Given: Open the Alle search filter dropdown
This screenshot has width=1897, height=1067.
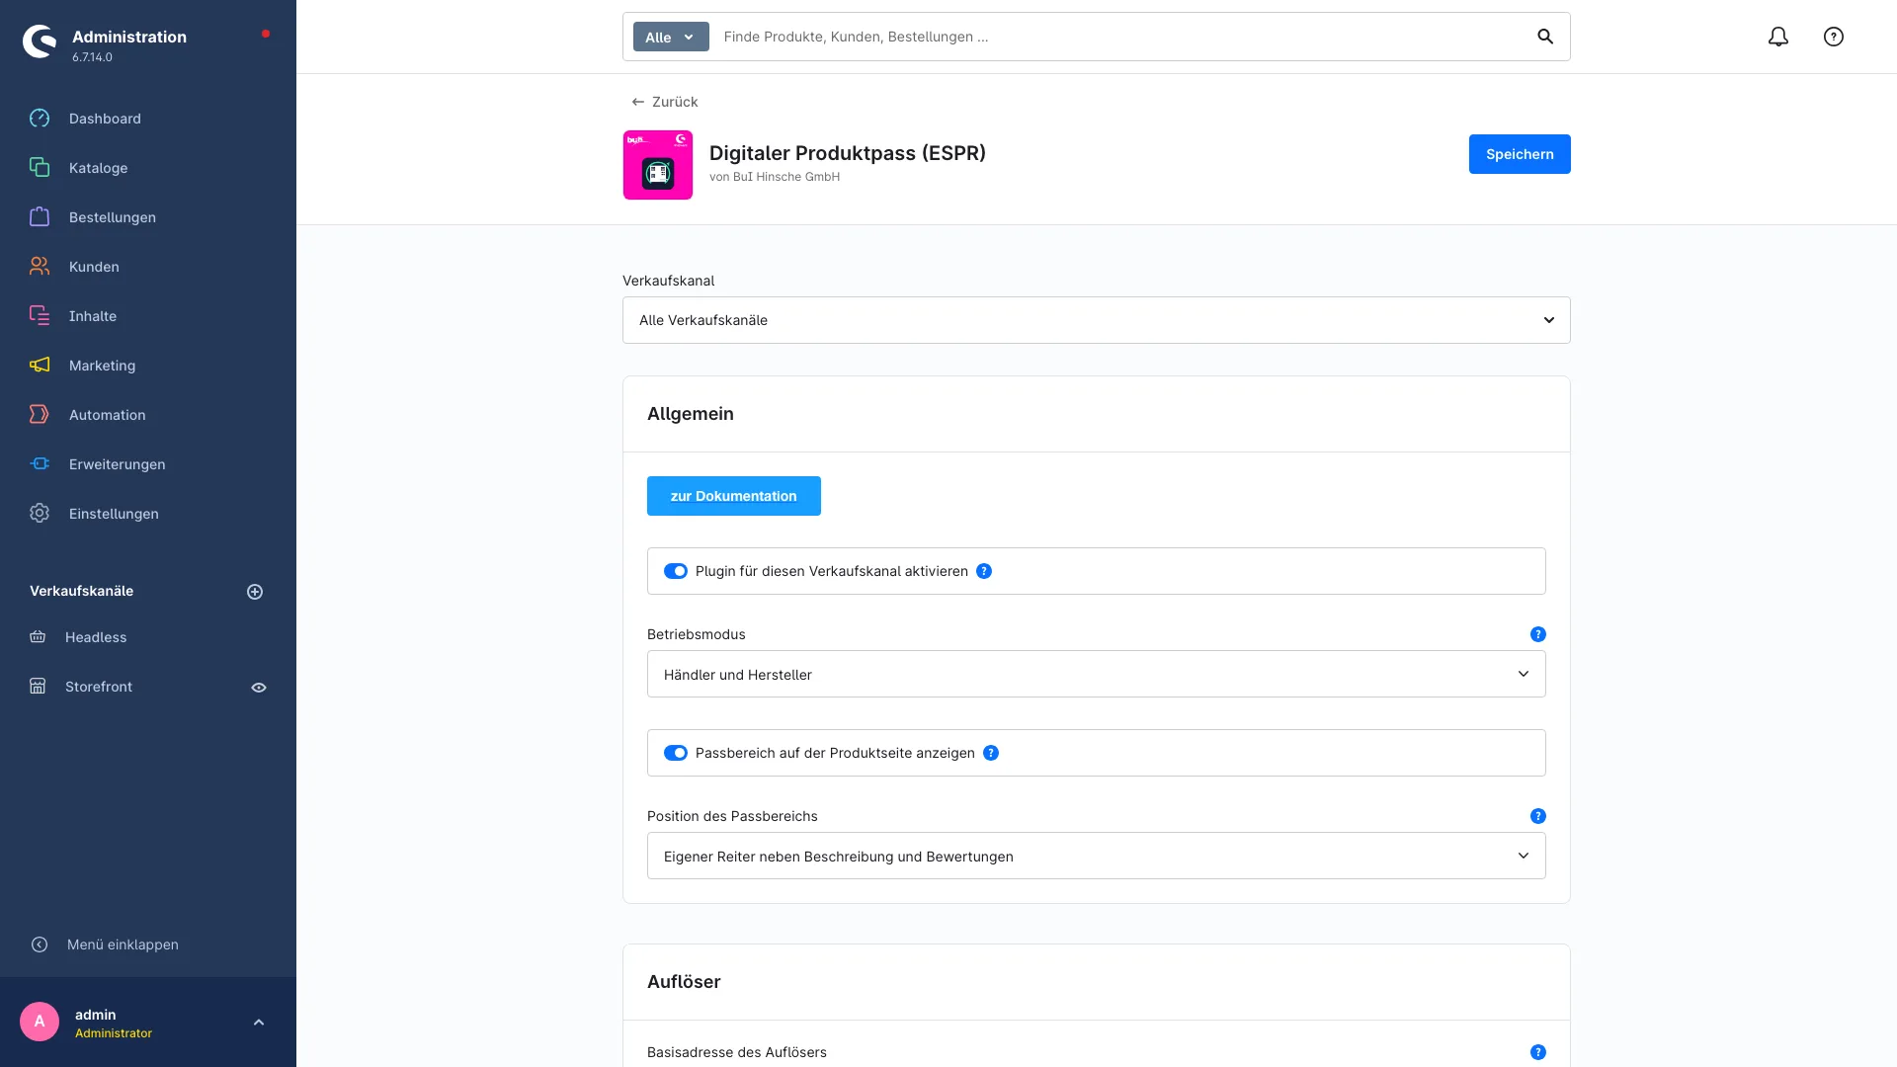Looking at the screenshot, I should click(x=671, y=37).
